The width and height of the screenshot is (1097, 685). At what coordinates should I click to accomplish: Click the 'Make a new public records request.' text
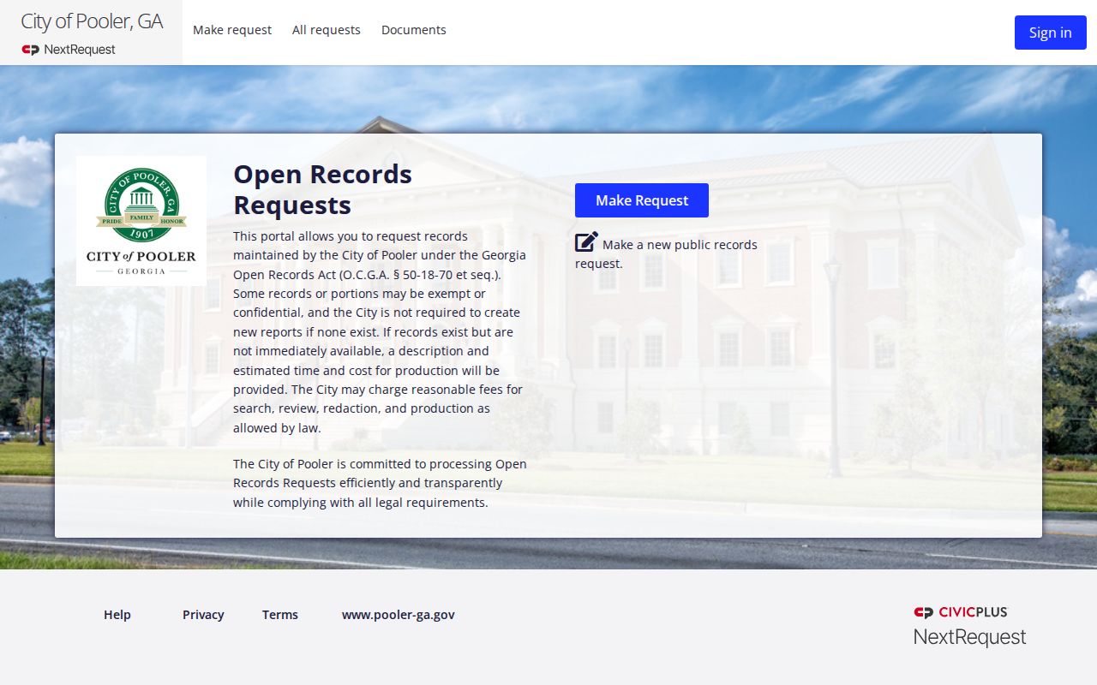(666, 253)
